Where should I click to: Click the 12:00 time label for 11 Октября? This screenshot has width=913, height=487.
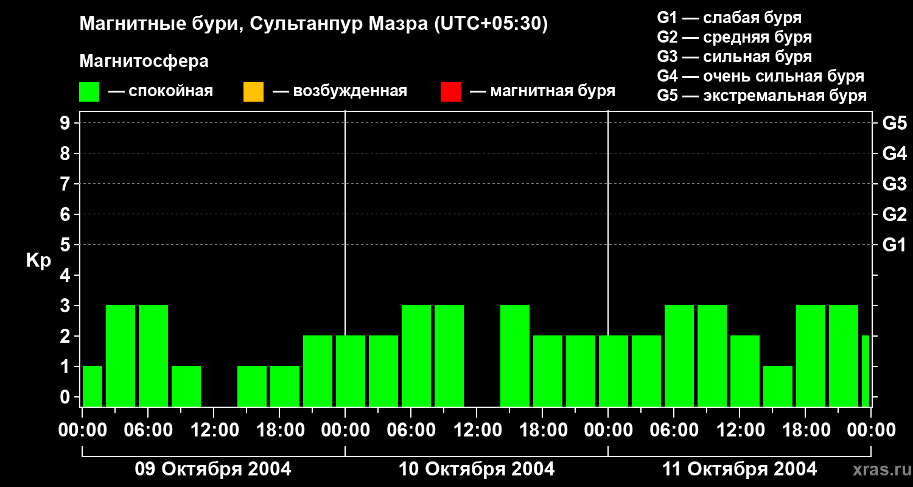(740, 430)
